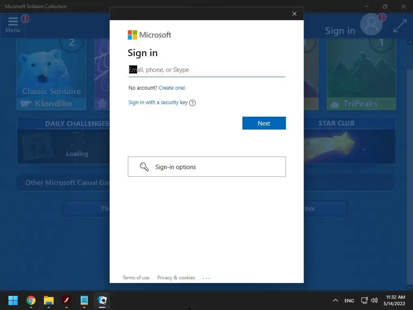
Task: Toggle fullscreen with the diagonal arrows icon
Action: point(400,26)
